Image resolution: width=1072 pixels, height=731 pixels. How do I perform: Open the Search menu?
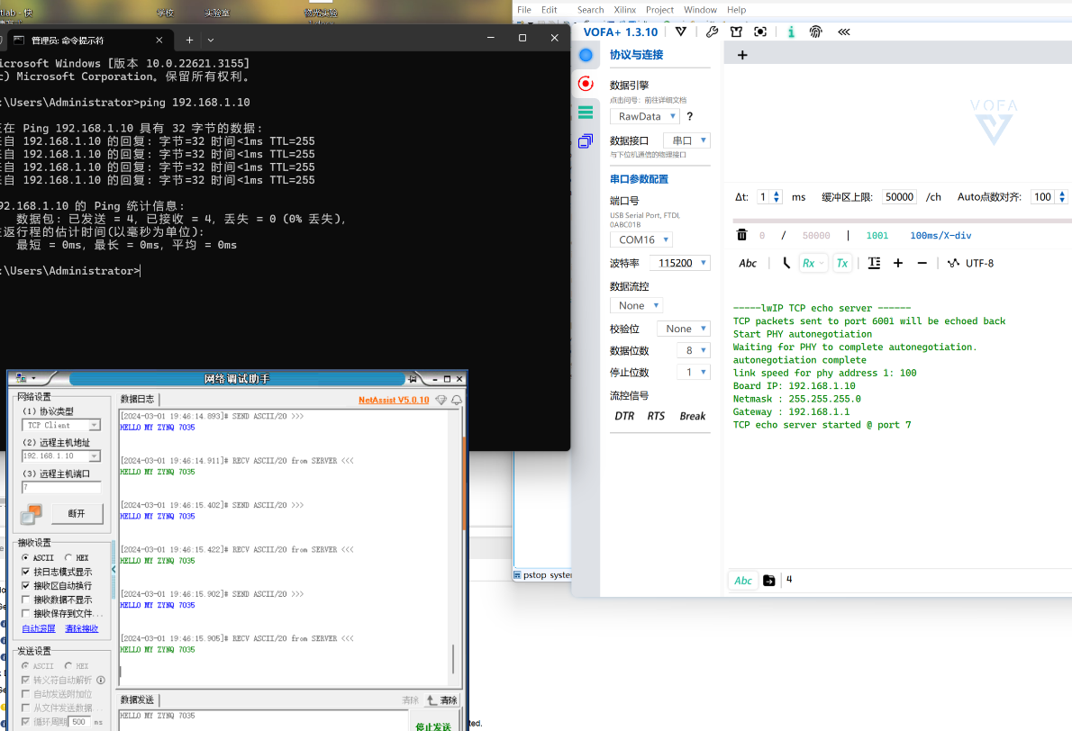tap(591, 10)
